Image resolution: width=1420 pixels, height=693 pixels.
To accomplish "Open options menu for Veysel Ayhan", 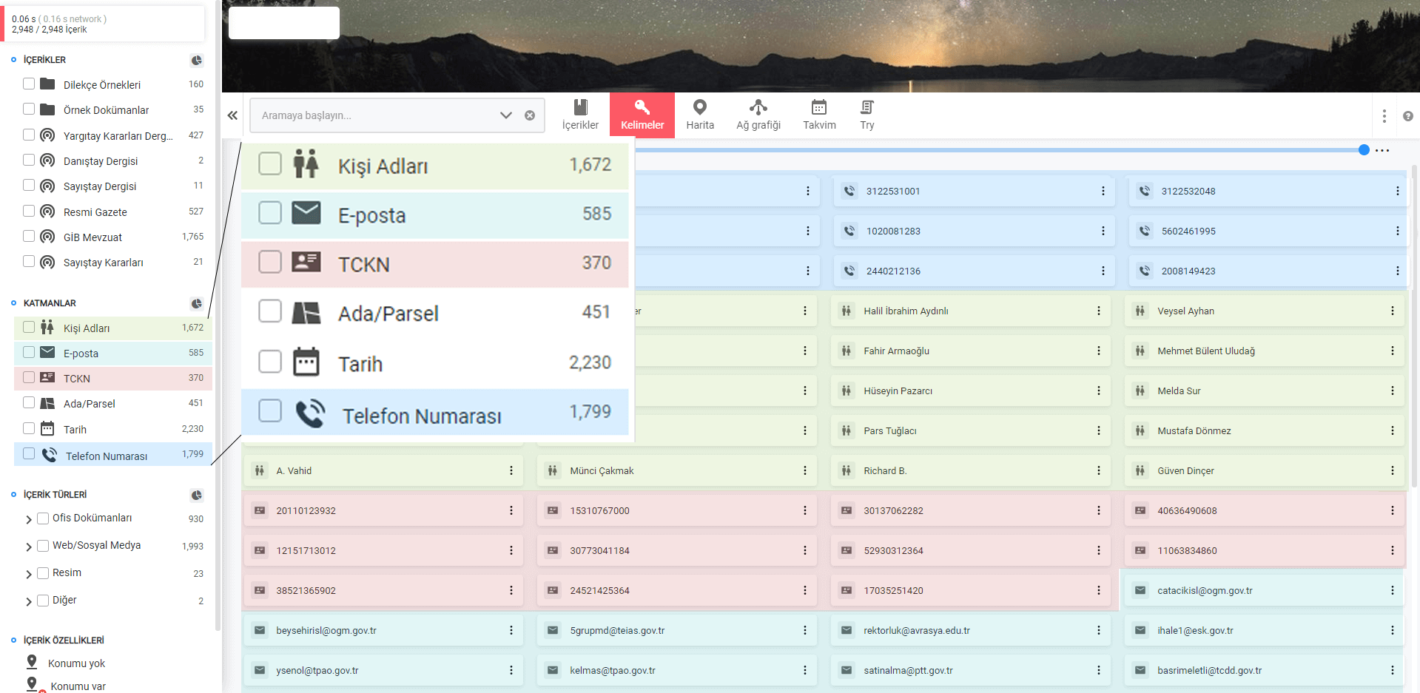I will [x=1392, y=311].
